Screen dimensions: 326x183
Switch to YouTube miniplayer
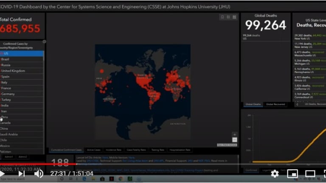292,174
